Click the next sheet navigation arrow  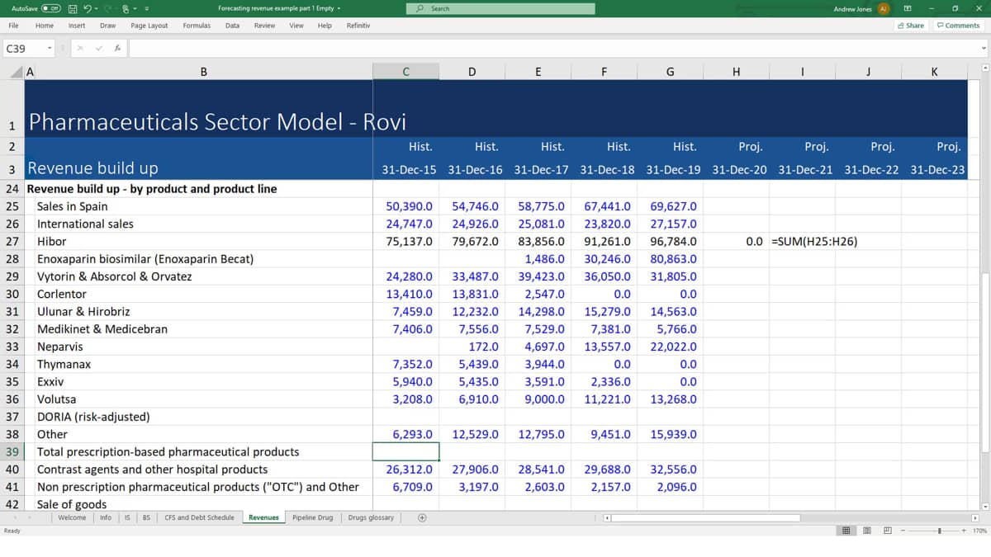[x=31, y=517]
